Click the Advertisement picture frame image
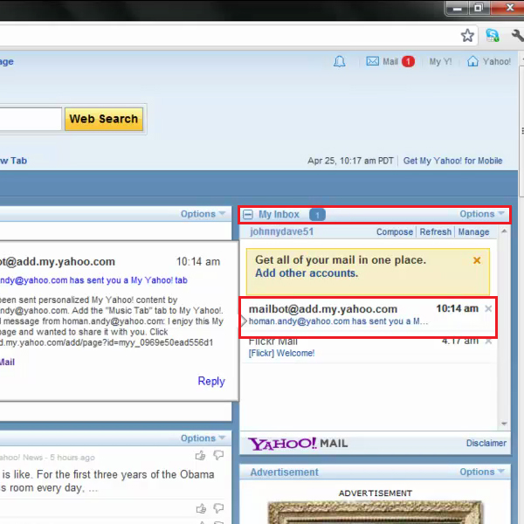 [376, 512]
